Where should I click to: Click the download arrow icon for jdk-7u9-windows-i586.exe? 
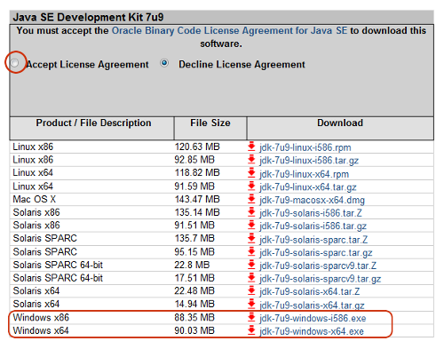point(251,318)
